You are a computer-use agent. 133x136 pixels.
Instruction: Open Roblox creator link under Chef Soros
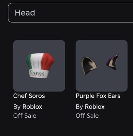(x=32, y=107)
